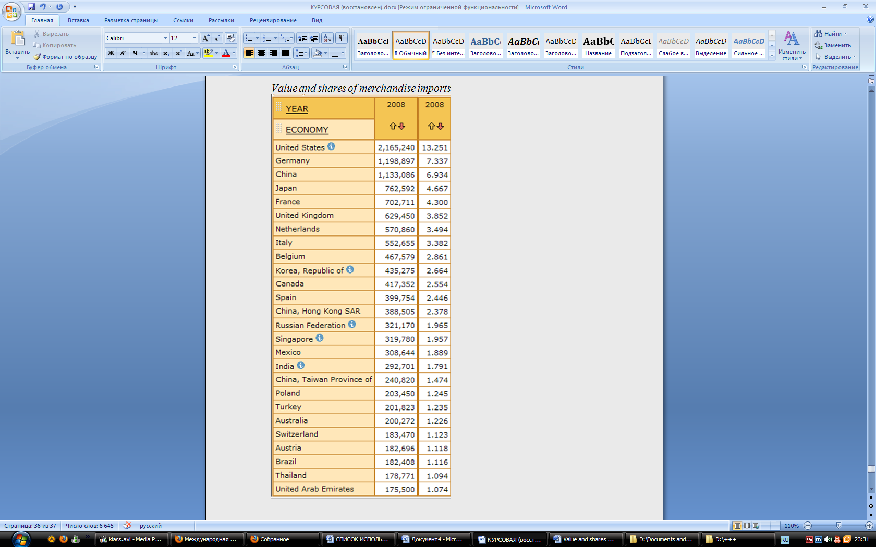Expand the numbering list dropdown arrow
Image resolution: width=876 pixels, height=547 pixels.
coord(275,38)
